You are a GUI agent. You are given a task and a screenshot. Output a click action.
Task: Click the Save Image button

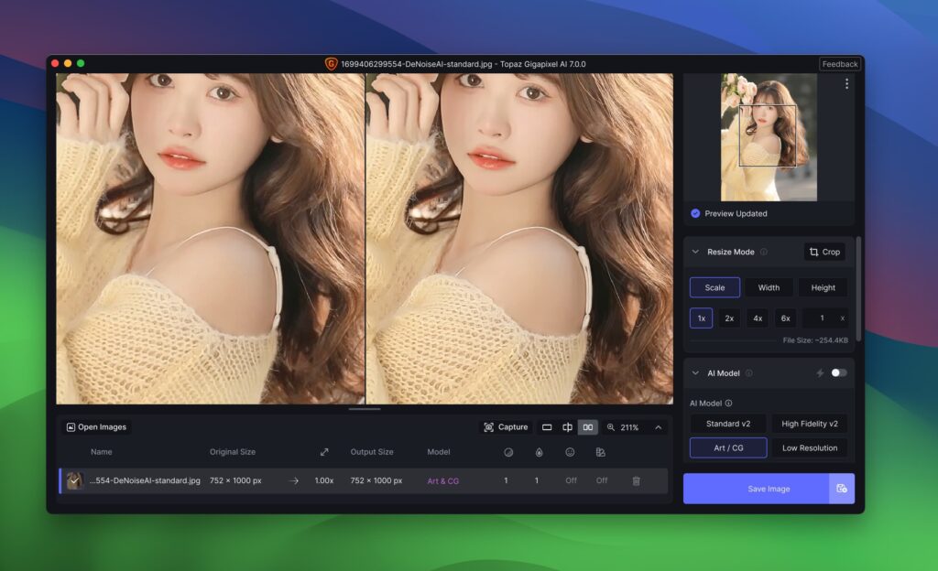tap(761, 488)
